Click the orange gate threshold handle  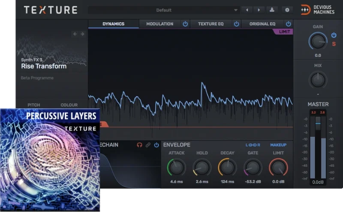tap(103, 124)
